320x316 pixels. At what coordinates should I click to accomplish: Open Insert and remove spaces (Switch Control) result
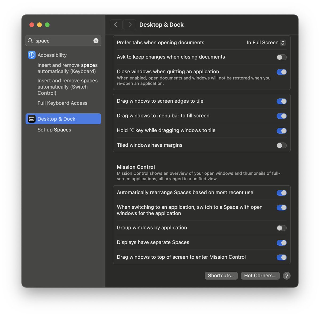67,87
